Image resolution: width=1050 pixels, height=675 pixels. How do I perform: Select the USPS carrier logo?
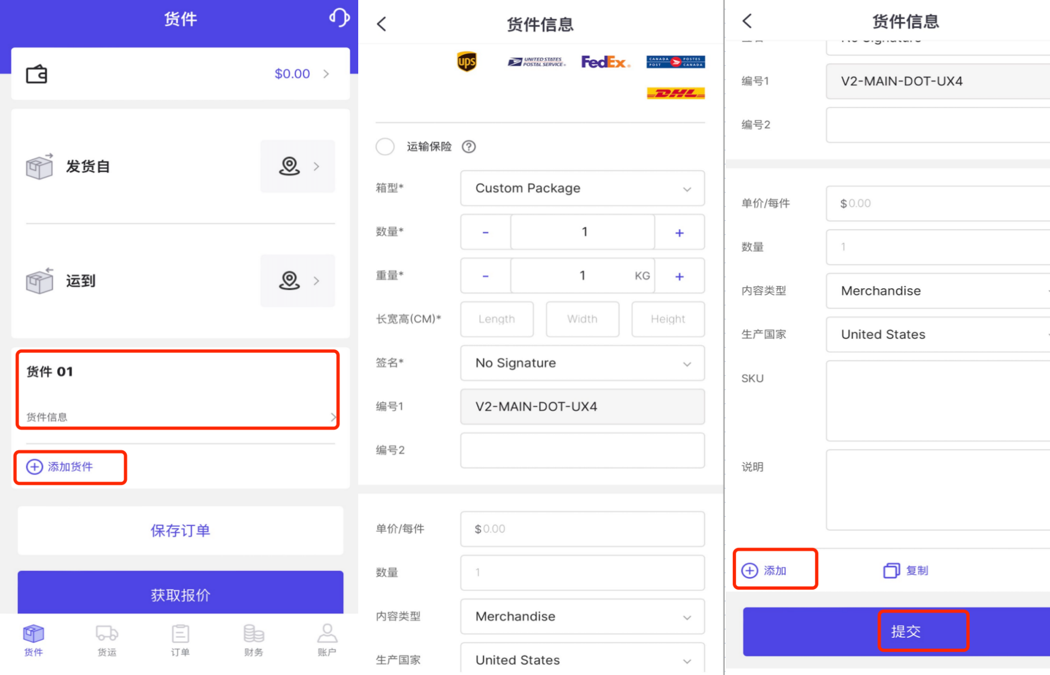[536, 62]
